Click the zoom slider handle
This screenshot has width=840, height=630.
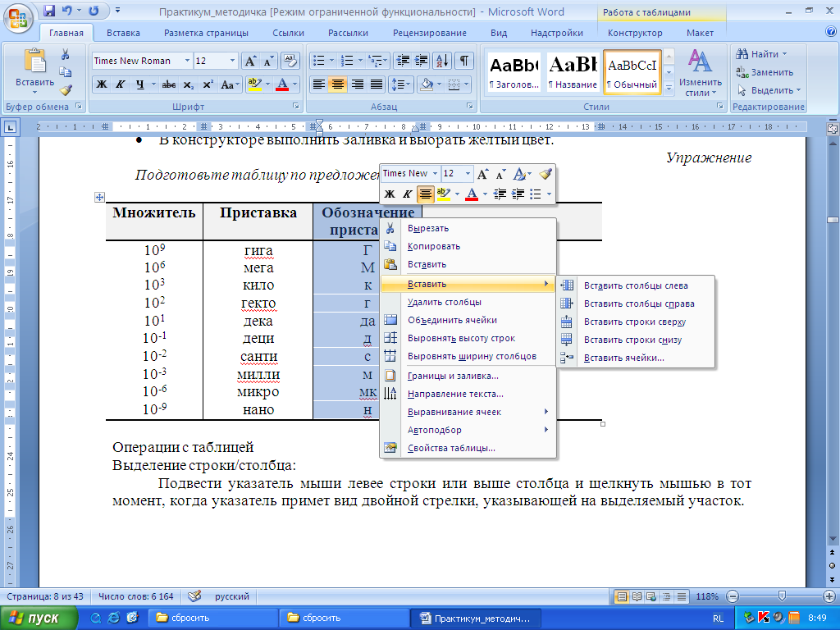point(782,596)
